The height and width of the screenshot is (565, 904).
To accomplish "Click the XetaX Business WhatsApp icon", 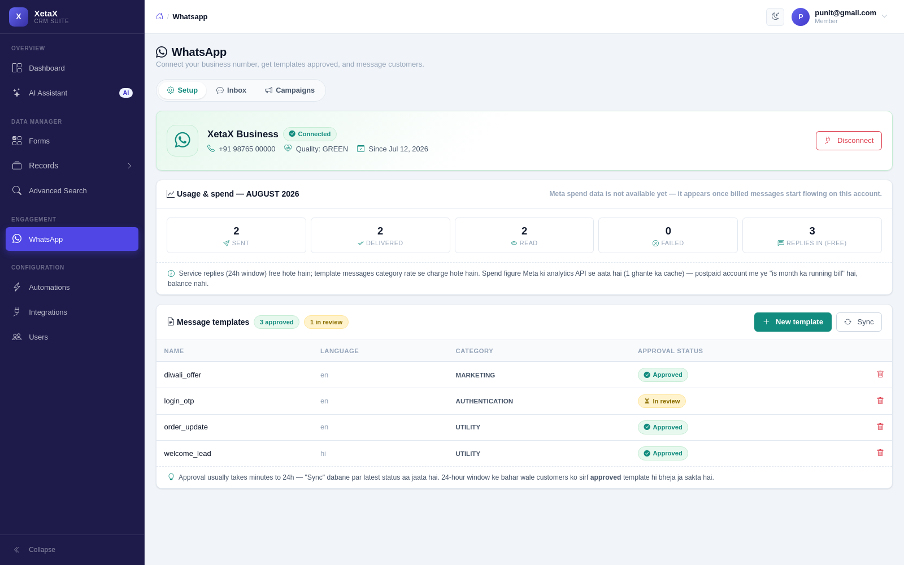I will tap(182, 141).
